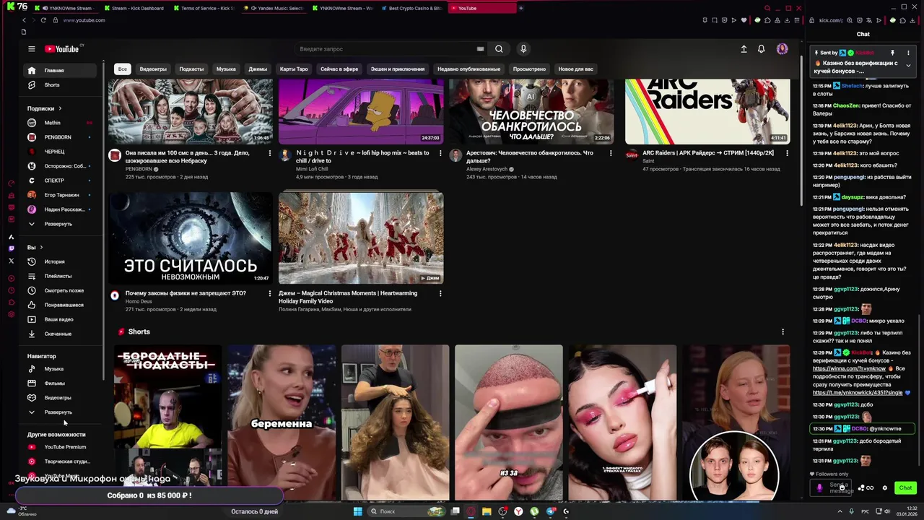Screen dimensions: 924x520
Task: Open the 'Вы' section chevron
Action: [x=41, y=247]
